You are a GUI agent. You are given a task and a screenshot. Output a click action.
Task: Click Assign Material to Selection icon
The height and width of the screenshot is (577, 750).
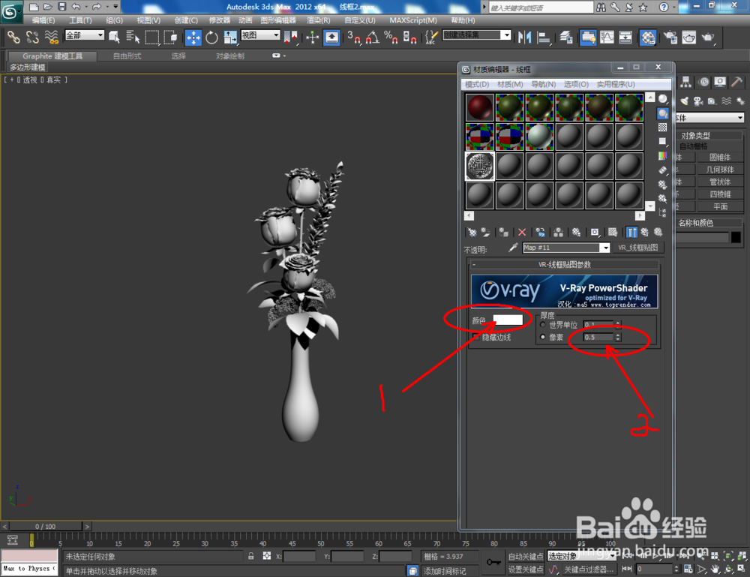(503, 233)
